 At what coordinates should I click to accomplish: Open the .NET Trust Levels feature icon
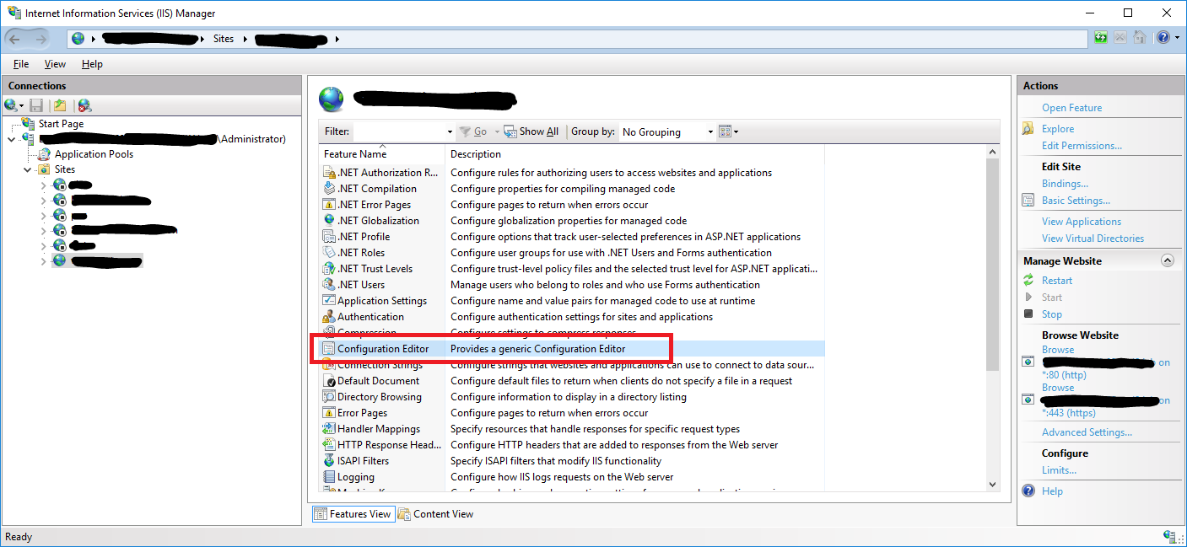[329, 269]
